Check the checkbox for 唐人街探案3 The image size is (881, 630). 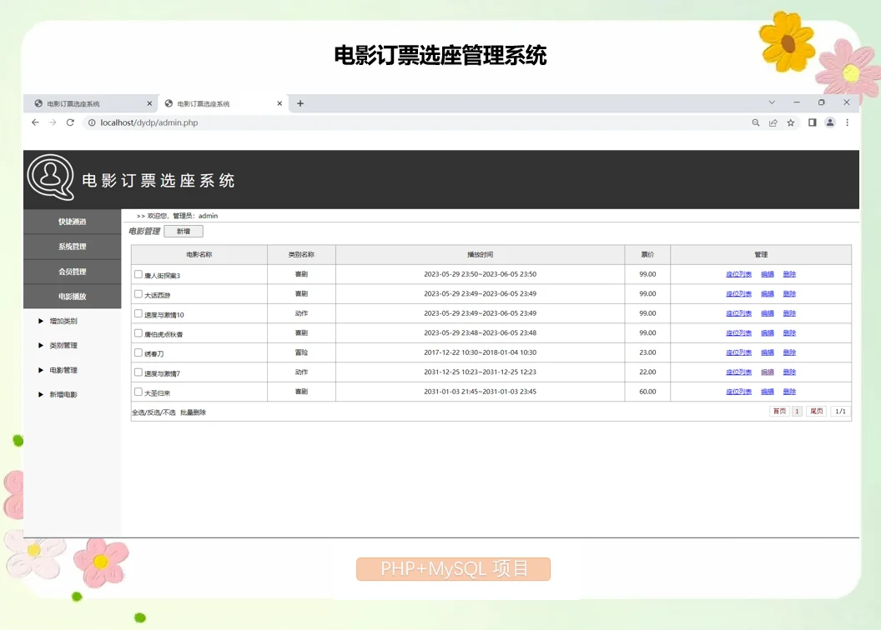(x=138, y=274)
